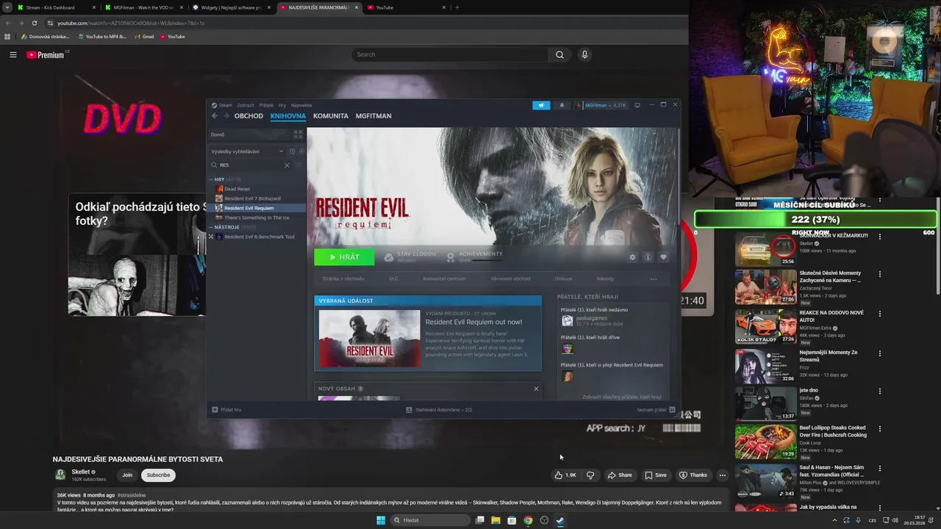This screenshot has width=941, height=529.
Task: Open the game info icon
Action: pos(648,257)
